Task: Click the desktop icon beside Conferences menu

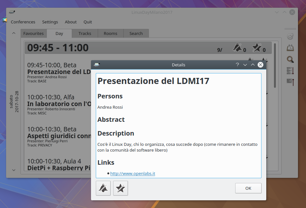Action: click(x=5, y=20)
